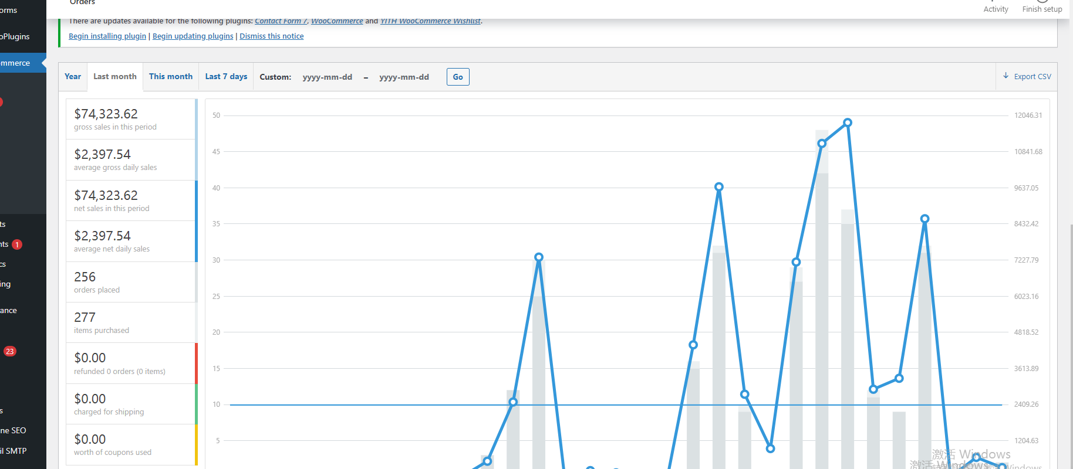
Task: Click Begin installing plugin link
Action: (107, 36)
